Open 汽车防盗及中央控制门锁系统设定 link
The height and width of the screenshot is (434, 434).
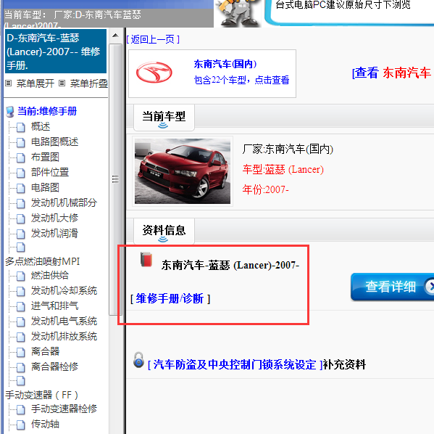point(235,364)
